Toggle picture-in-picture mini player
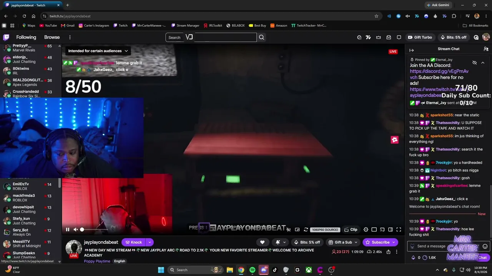This screenshot has width=492, height=276. (x=297, y=230)
